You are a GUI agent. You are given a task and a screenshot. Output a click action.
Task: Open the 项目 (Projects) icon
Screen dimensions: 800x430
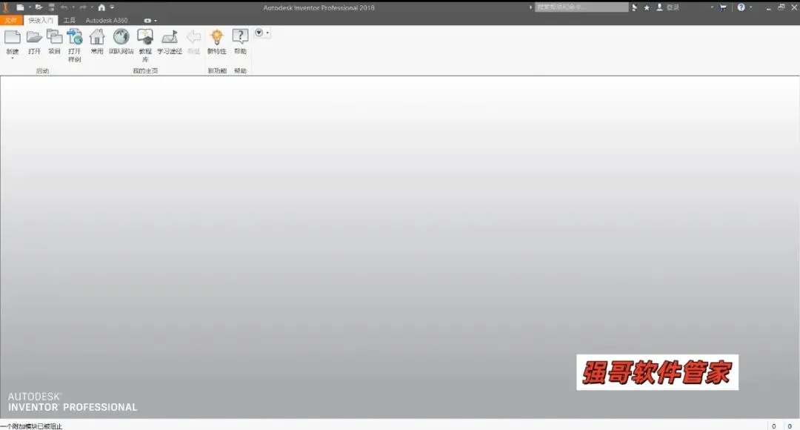54,37
